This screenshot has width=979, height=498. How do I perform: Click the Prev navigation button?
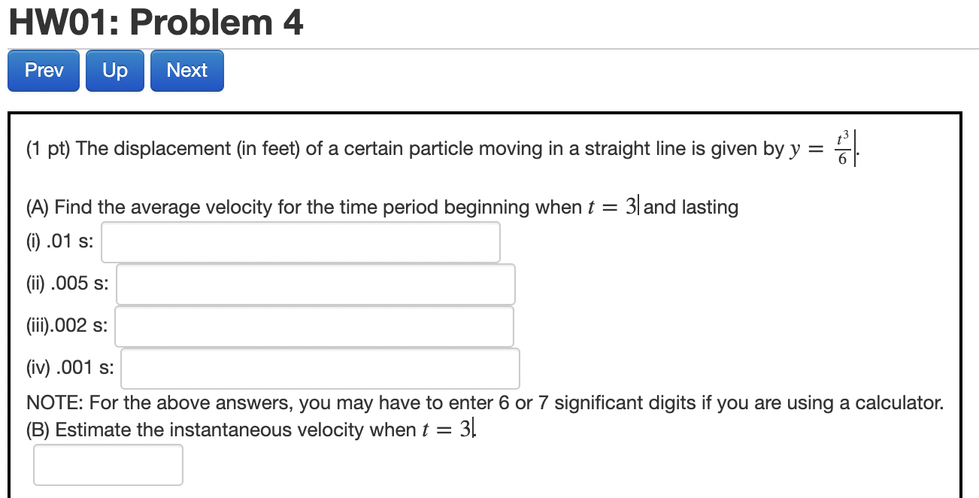pyautogui.click(x=43, y=70)
